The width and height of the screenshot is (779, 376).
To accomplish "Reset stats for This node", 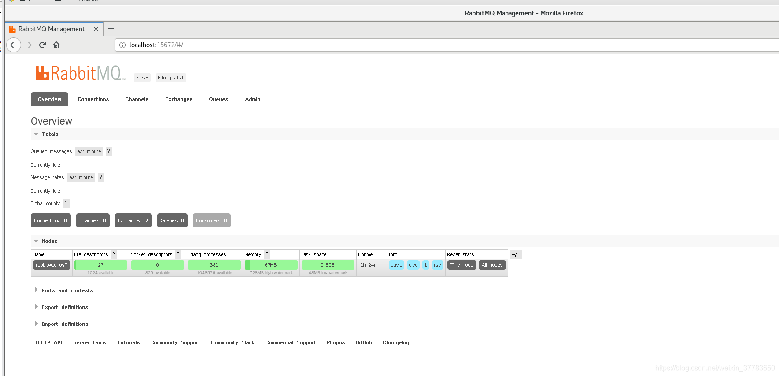I will click(462, 265).
